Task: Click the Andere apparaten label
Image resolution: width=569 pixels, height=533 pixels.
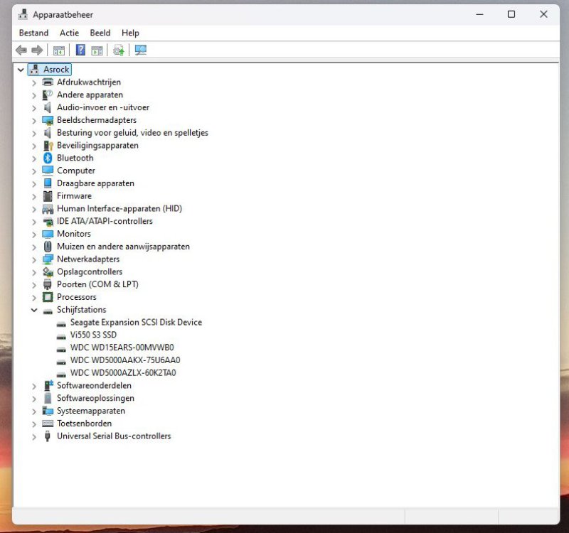Action: tap(90, 95)
